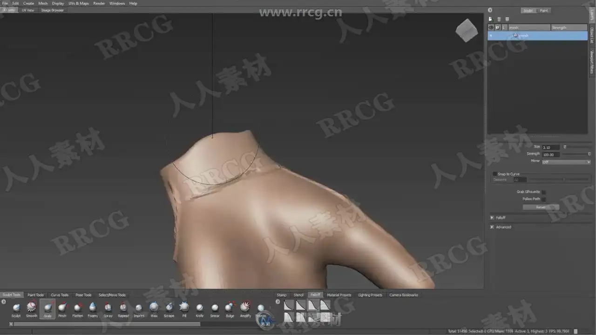Image resolution: width=596 pixels, height=335 pixels.
Task: Toggle the lock column header icon
Action: pyautogui.click(x=497, y=27)
